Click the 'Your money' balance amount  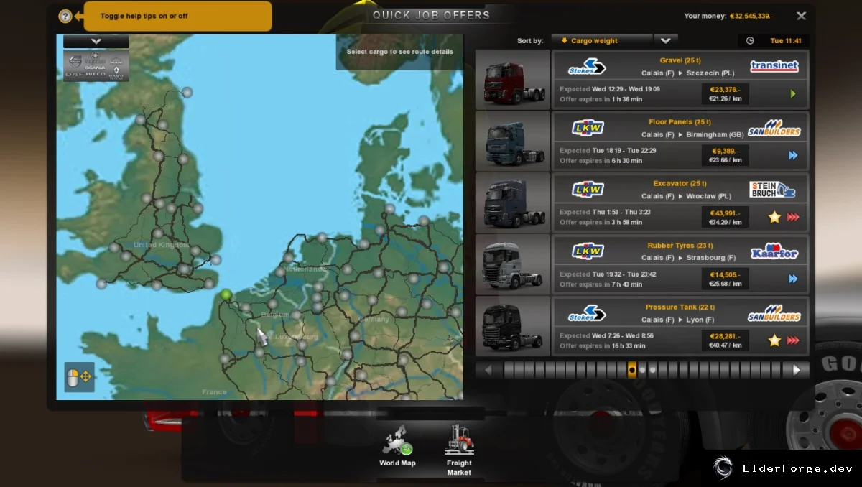tap(751, 16)
